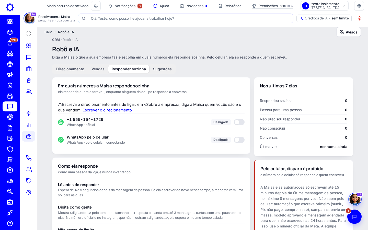The width and height of the screenshot is (368, 230).
Task: Open briefcase icon in secondary sidebar
Action: tap(29, 69)
